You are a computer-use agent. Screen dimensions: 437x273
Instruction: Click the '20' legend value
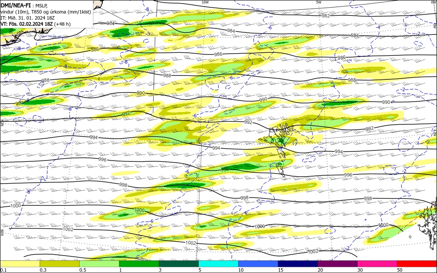[320, 270]
